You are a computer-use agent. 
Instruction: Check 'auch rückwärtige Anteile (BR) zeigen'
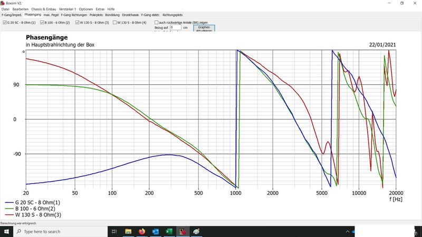(x=156, y=23)
